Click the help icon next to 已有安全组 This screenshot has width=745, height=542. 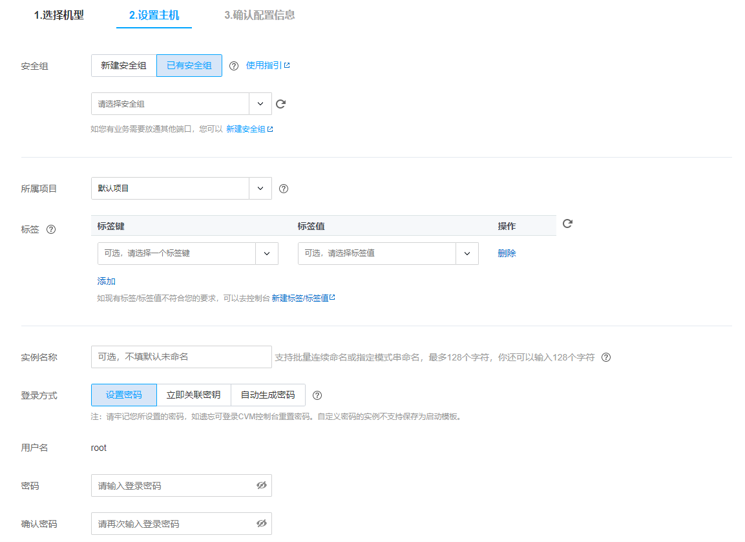tap(234, 66)
